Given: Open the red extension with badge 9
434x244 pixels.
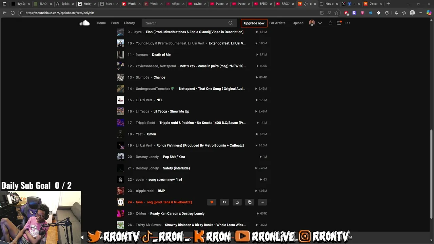Looking at the screenshot, I should 346,13.
